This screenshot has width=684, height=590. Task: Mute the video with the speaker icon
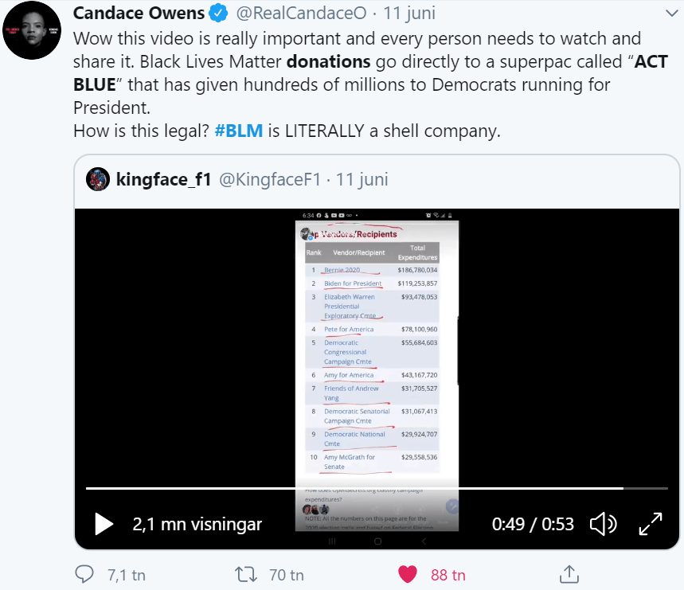pyautogui.click(x=604, y=524)
